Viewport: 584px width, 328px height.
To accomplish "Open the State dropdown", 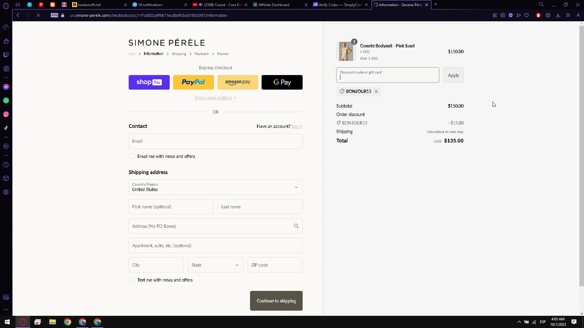I will (215, 265).
